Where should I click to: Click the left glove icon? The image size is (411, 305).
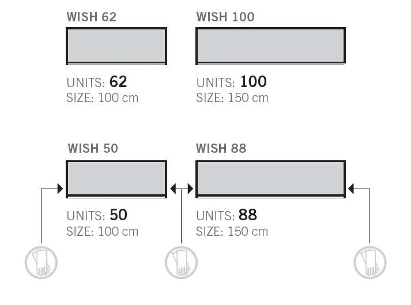pyautogui.click(x=41, y=262)
